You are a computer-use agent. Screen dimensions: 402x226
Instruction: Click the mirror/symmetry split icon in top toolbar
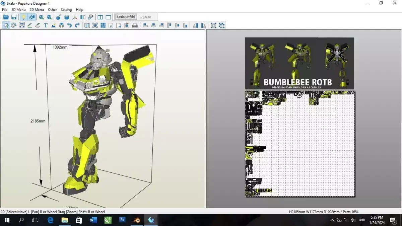83,17
